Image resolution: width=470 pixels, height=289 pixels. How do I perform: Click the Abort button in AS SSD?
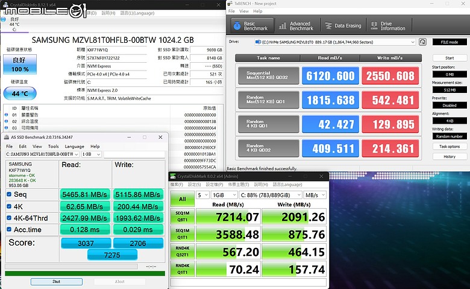click(119, 282)
